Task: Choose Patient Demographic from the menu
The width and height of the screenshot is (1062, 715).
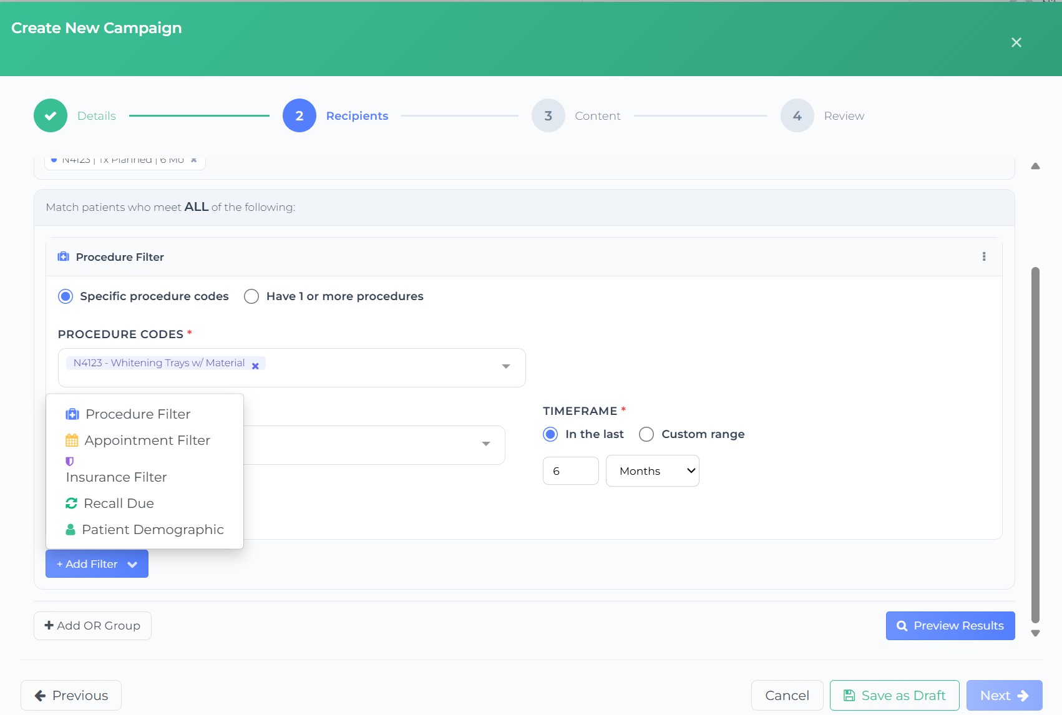Action: click(x=152, y=530)
